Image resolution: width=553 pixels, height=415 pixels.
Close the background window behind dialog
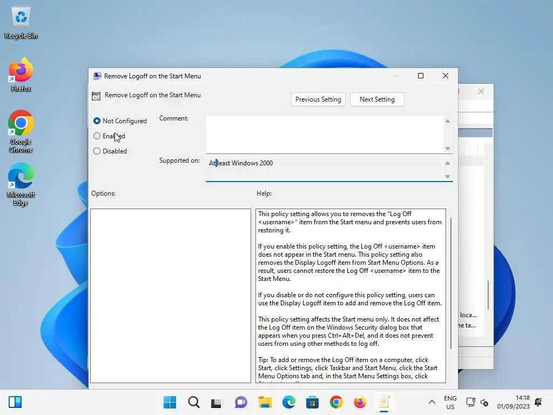click(481, 91)
